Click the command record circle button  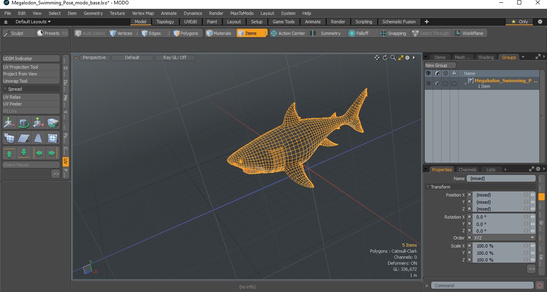coord(540,286)
